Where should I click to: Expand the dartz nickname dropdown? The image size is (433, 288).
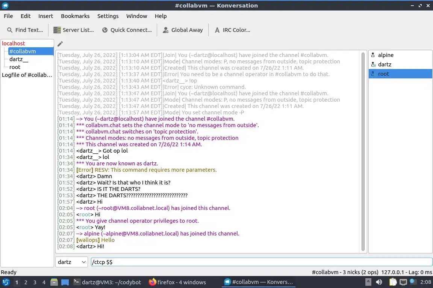tap(71, 262)
